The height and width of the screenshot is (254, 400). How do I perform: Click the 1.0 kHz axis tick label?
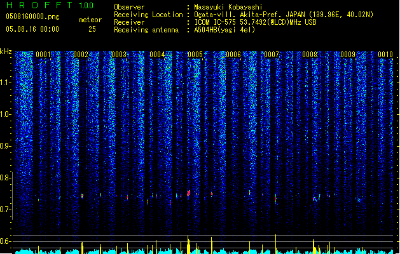pyautogui.click(x=5, y=114)
